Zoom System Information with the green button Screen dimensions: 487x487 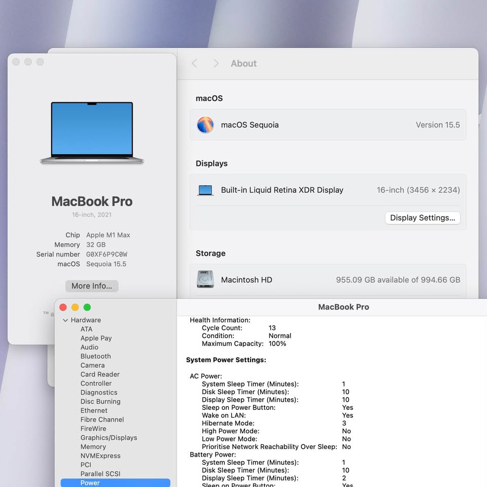click(87, 307)
